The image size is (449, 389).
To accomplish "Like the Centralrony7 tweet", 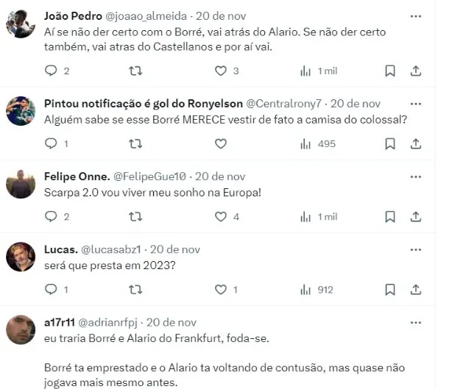I will click(x=220, y=144).
